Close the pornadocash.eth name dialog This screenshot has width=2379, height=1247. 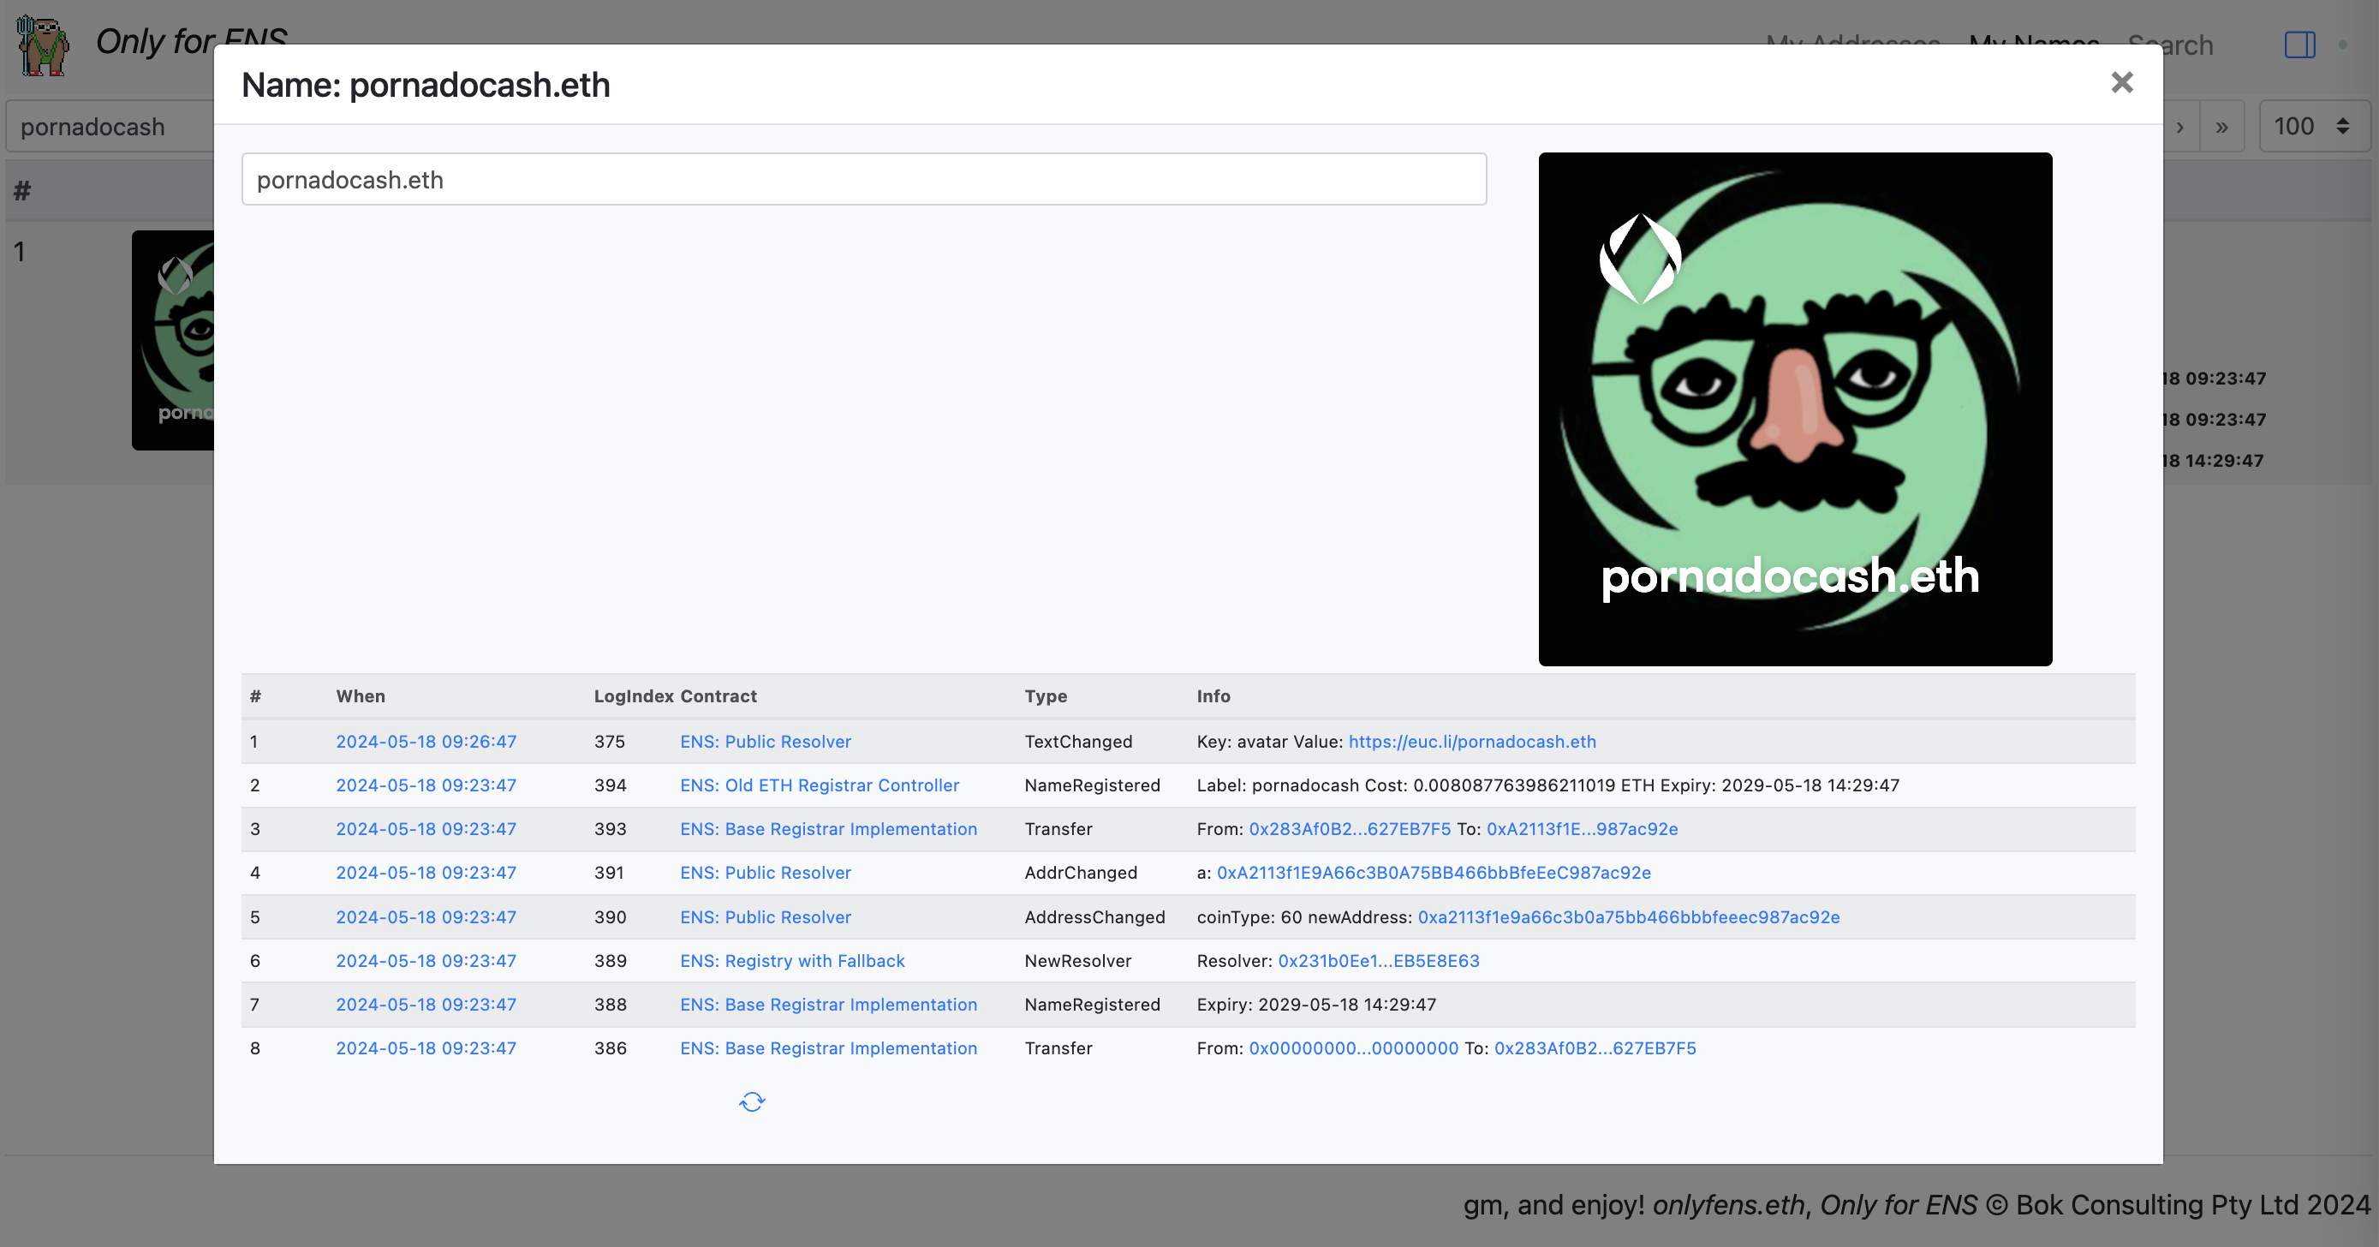tap(2121, 83)
